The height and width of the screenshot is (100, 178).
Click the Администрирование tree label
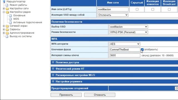point(22,33)
